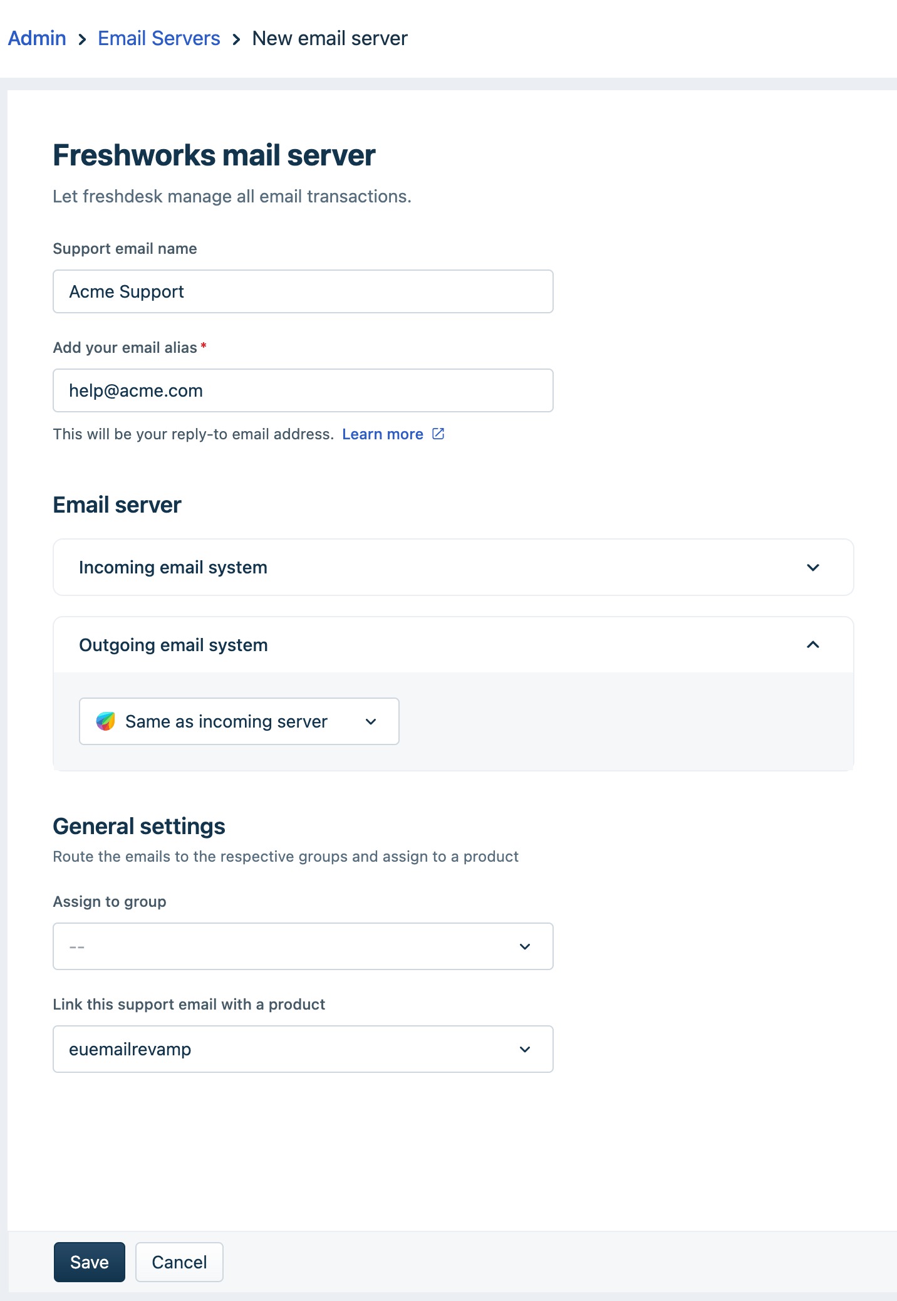Click the external link icon beside Learn more
897x1301 pixels.
[438, 434]
